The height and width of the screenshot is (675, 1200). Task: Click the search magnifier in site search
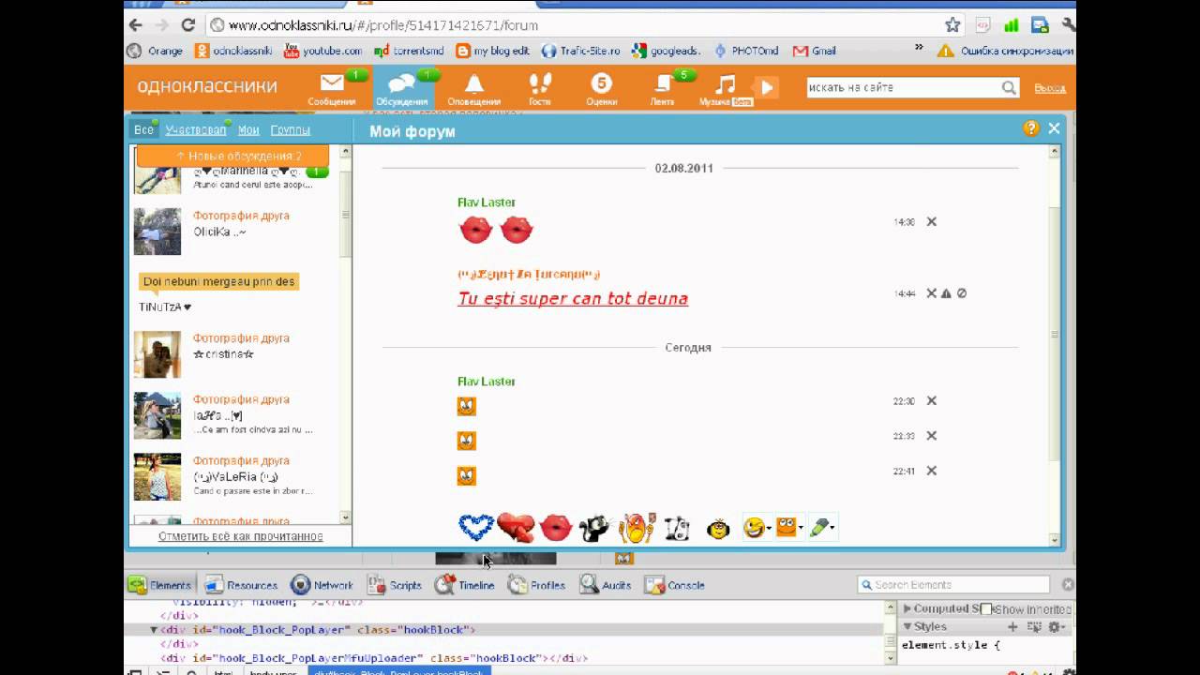[1009, 87]
